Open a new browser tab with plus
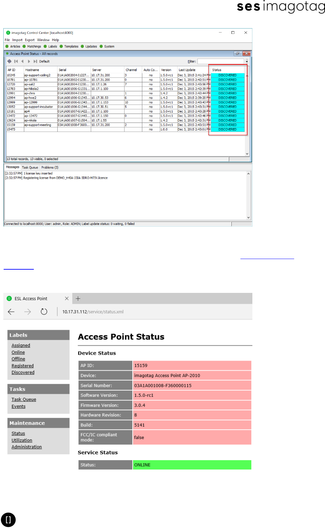Image resolution: width=325 pixels, height=528 pixels. point(78,299)
